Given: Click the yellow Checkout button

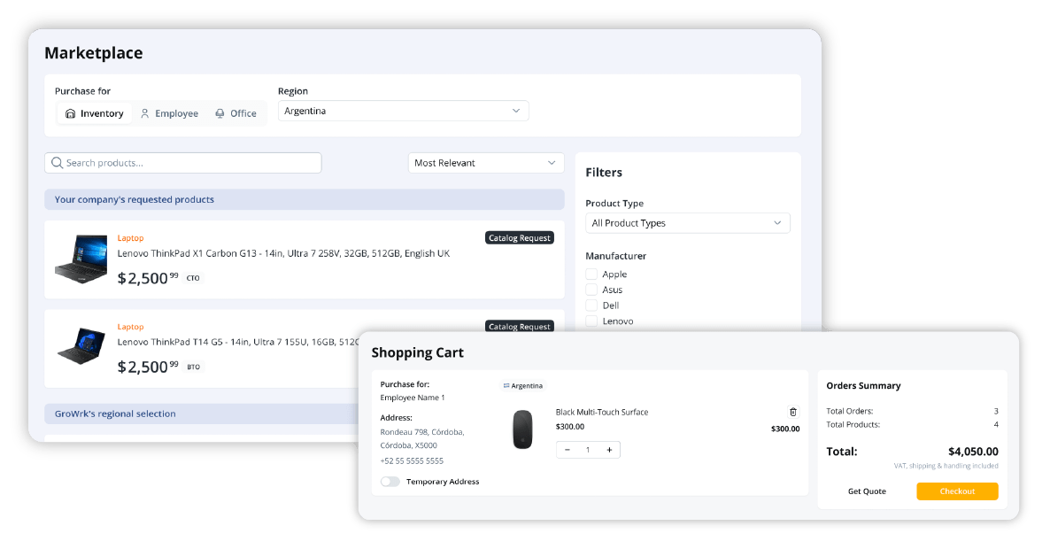Looking at the screenshot, I should point(956,491).
